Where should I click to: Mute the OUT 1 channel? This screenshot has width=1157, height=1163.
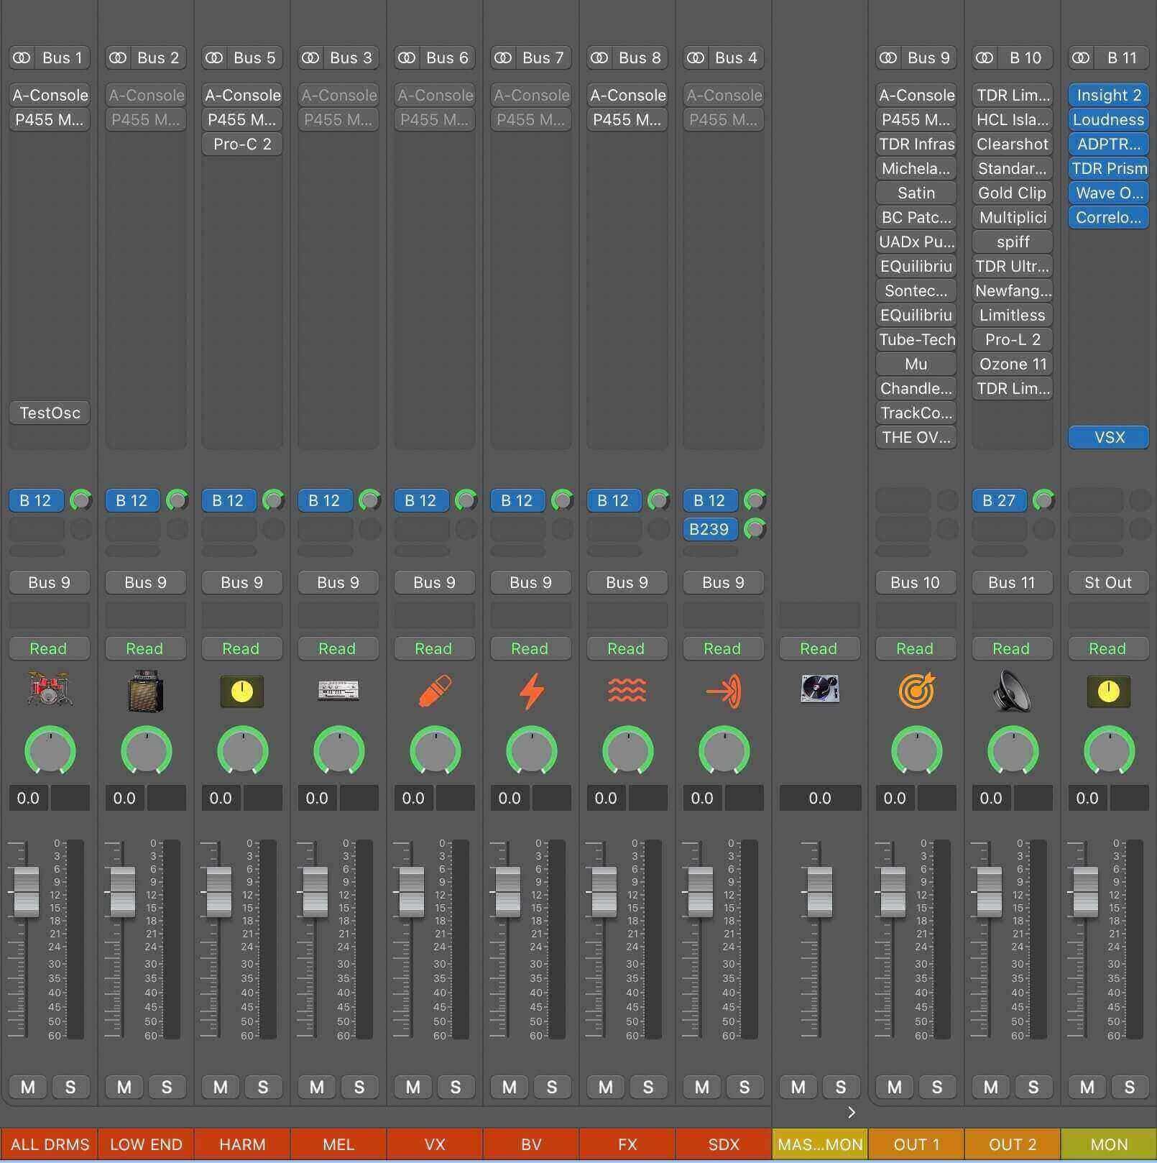point(895,1087)
